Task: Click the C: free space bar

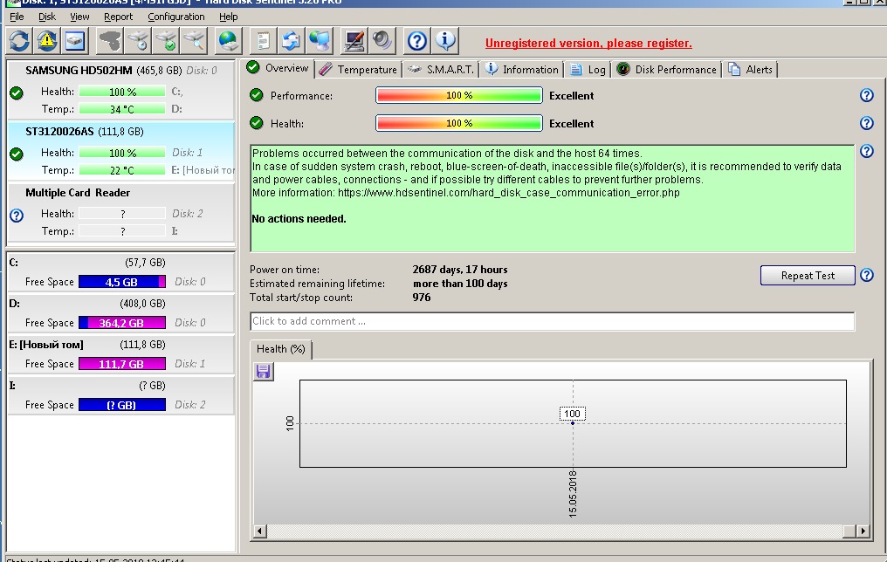Action: (121, 282)
